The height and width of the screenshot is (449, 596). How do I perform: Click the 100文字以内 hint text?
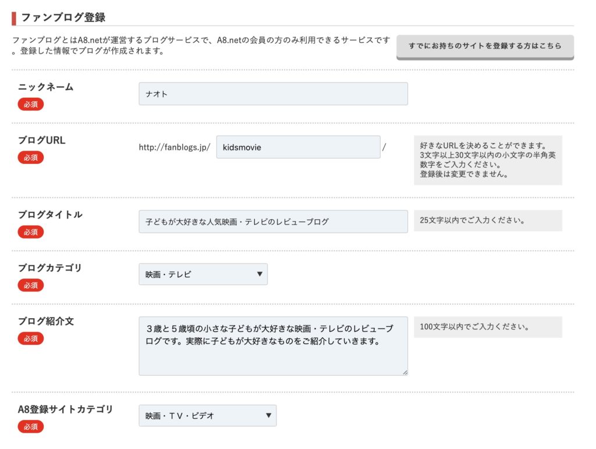[x=474, y=327]
